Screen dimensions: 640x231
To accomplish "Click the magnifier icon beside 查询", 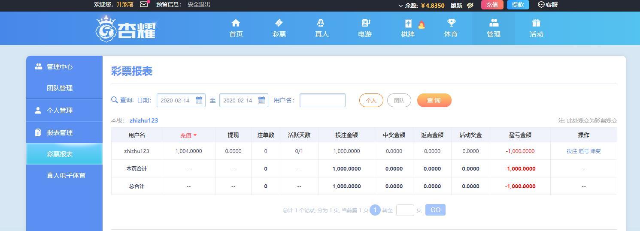I will point(115,100).
